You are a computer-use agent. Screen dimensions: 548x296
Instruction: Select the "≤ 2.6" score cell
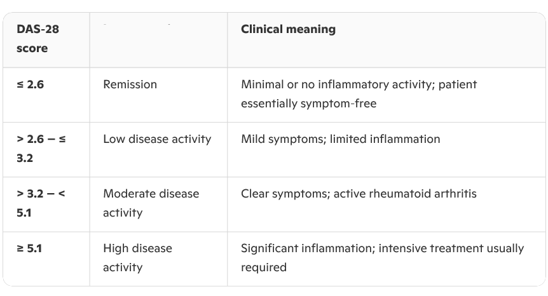[31, 84]
